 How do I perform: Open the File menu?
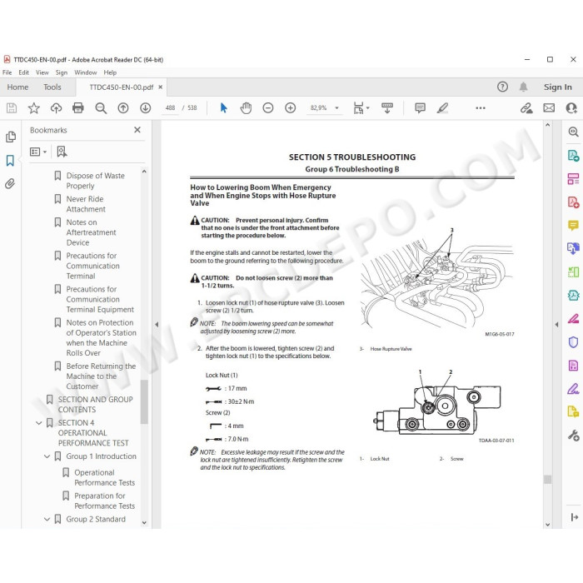tap(7, 72)
